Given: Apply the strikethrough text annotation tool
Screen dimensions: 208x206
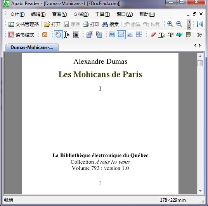Looking at the screenshot, I should pyautogui.click(x=170, y=35).
